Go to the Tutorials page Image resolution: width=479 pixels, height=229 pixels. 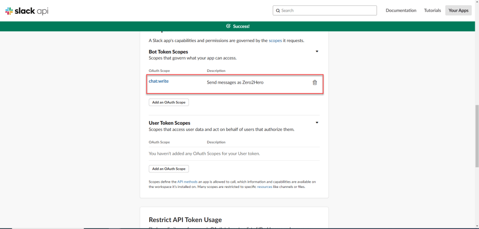tap(432, 10)
